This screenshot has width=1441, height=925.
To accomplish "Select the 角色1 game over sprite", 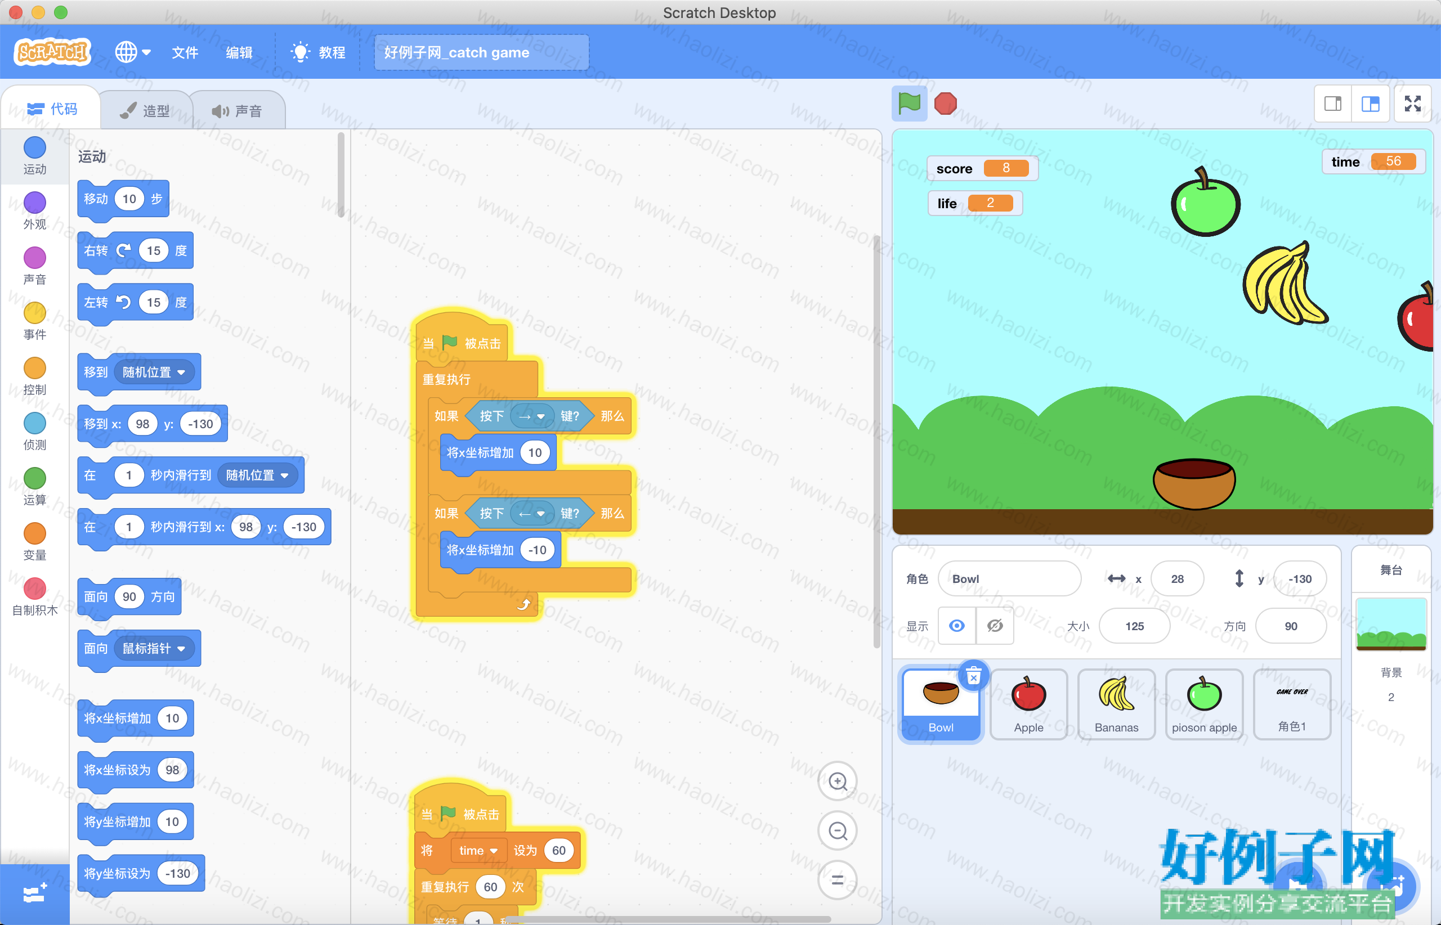I will click(1292, 705).
